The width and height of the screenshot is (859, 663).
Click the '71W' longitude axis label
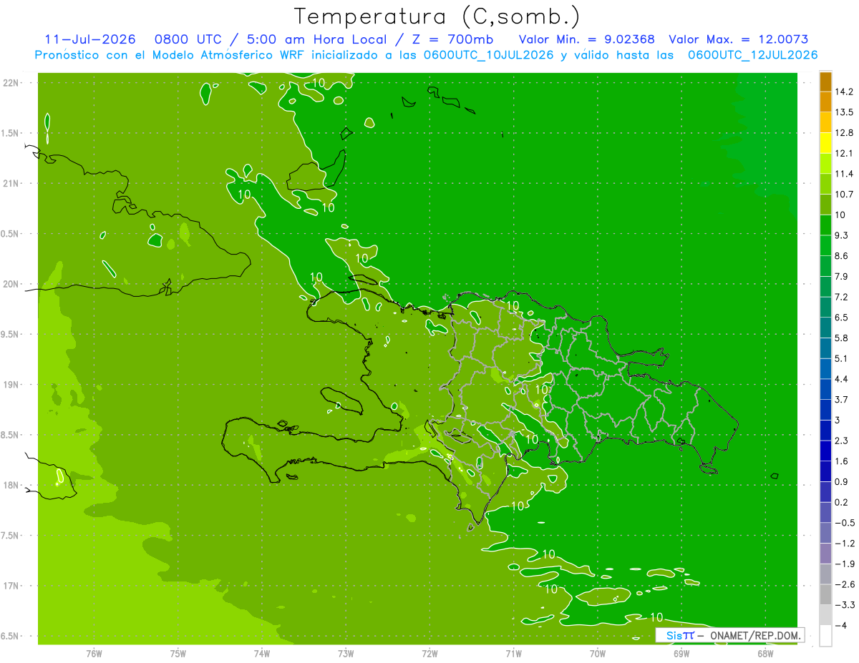click(514, 653)
